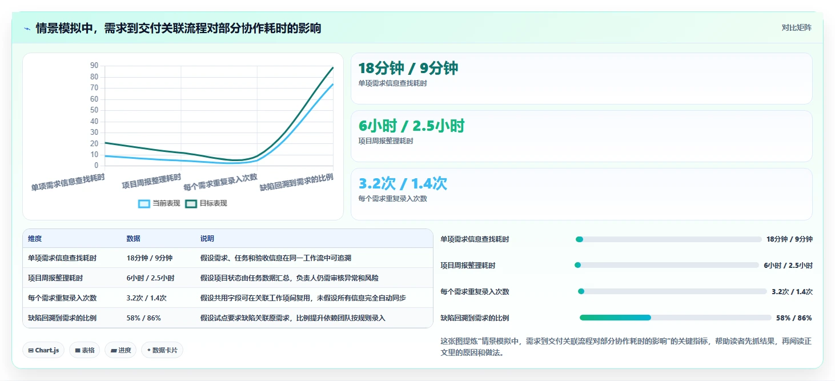
Task: Click the 数据 table column header
Action: pyautogui.click(x=134, y=239)
